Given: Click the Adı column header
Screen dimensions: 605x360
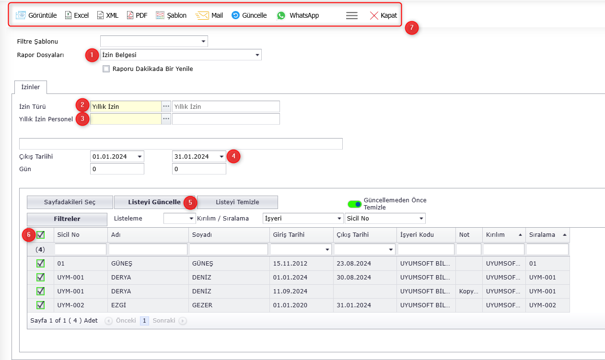Looking at the screenshot, I should (x=148, y=235).
